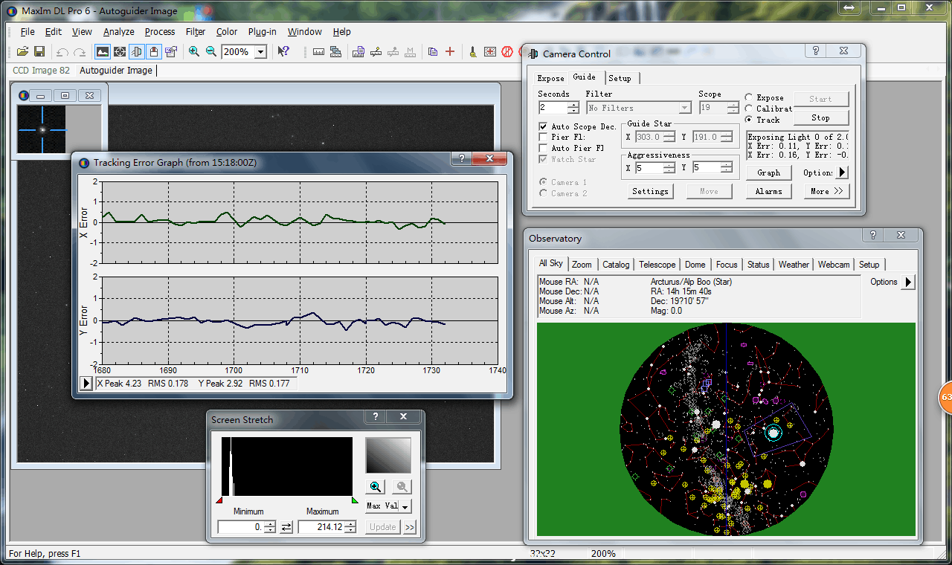
Task: Click the Minimum value field in Screen Stretch
Action: pyautogui.click(x=240, y=527)
